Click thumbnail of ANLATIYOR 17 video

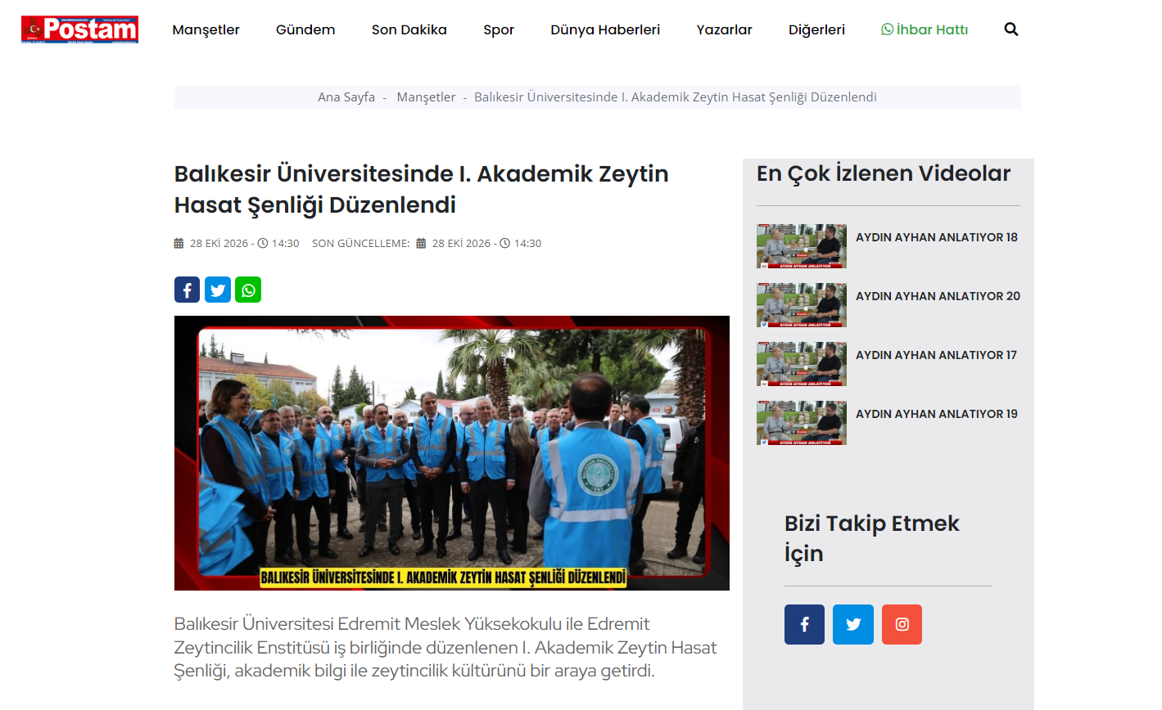tap(802, 364)
